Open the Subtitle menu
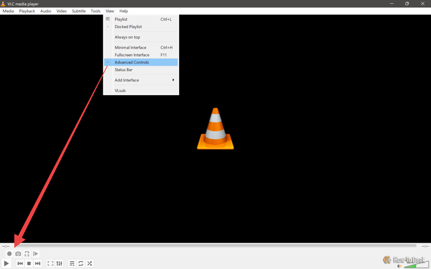Viewport: 431px width, 269px height. (x=79, y=11)
